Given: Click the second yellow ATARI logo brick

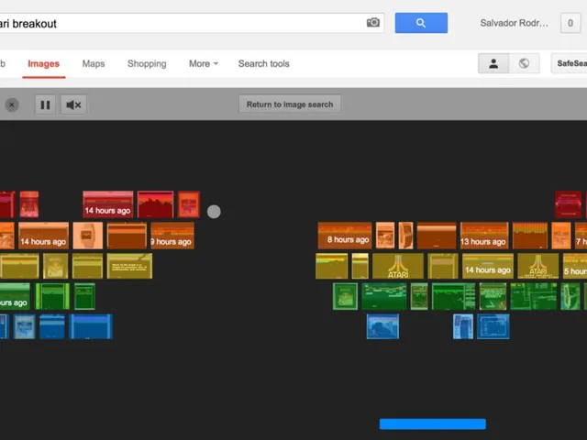Looking at the screenshot, I should tap(538, 266).
